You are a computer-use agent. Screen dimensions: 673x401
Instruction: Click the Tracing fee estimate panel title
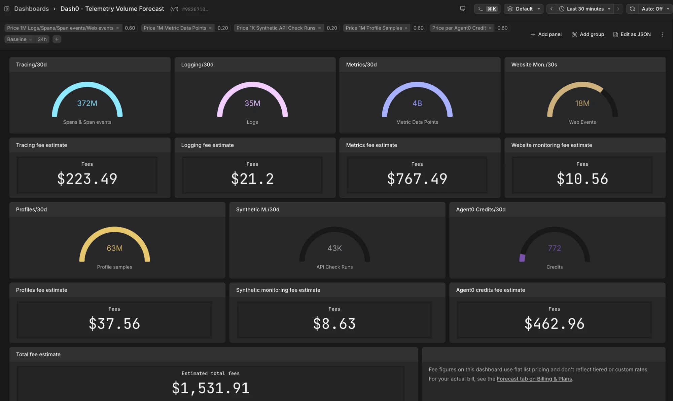coord(41,145)
